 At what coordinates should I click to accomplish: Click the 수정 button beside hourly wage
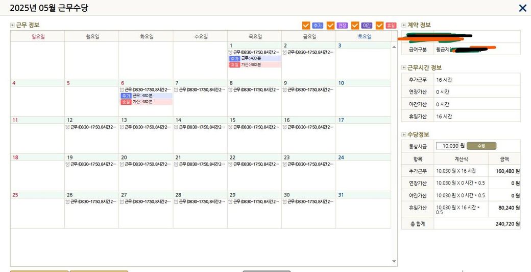(x=481, y=146)
